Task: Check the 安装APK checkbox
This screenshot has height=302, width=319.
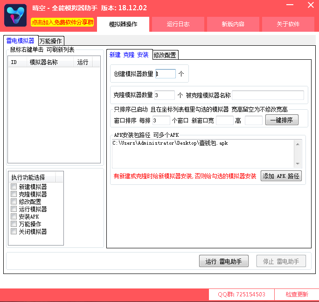Action: click(x=14, y=216)
